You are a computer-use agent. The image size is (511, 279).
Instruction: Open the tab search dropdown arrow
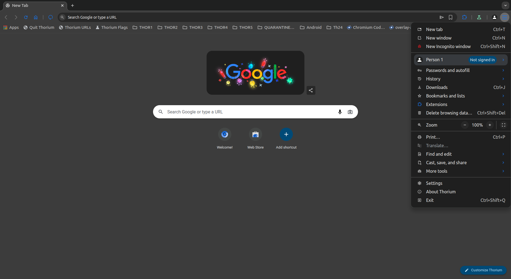click(506, 5)
